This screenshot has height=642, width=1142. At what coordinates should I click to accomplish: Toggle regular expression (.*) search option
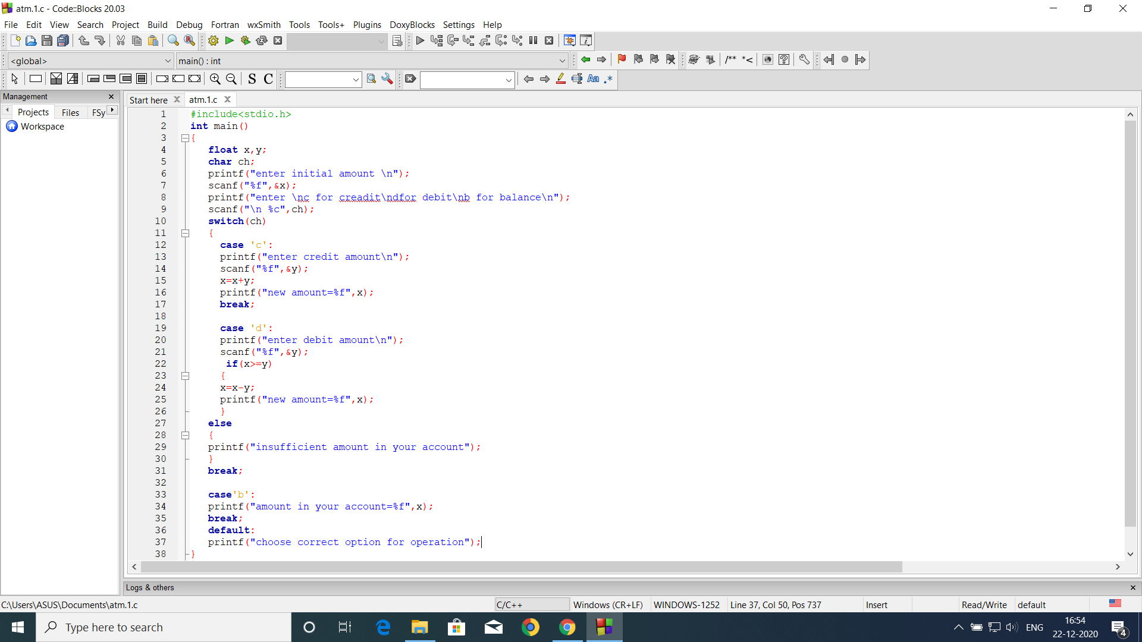coord(608,79)
